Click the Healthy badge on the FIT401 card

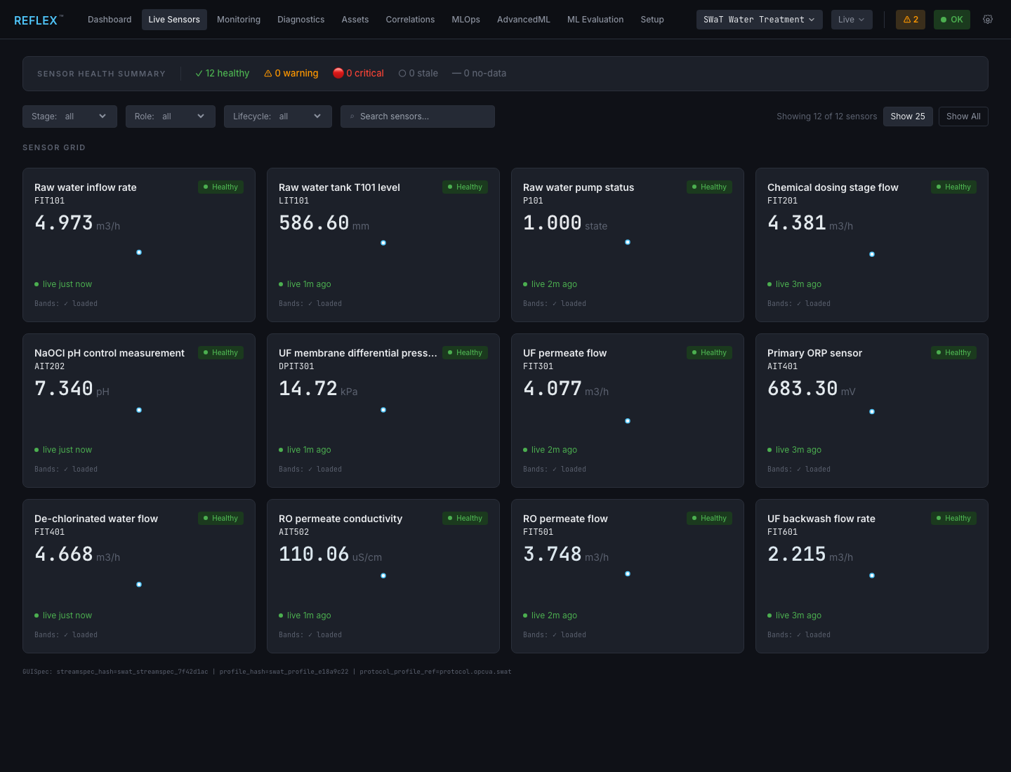[220, 518]
